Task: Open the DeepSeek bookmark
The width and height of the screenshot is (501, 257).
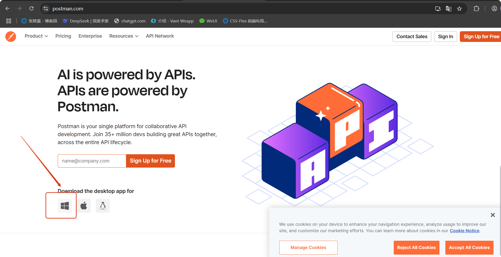Action: click(86, 21)
